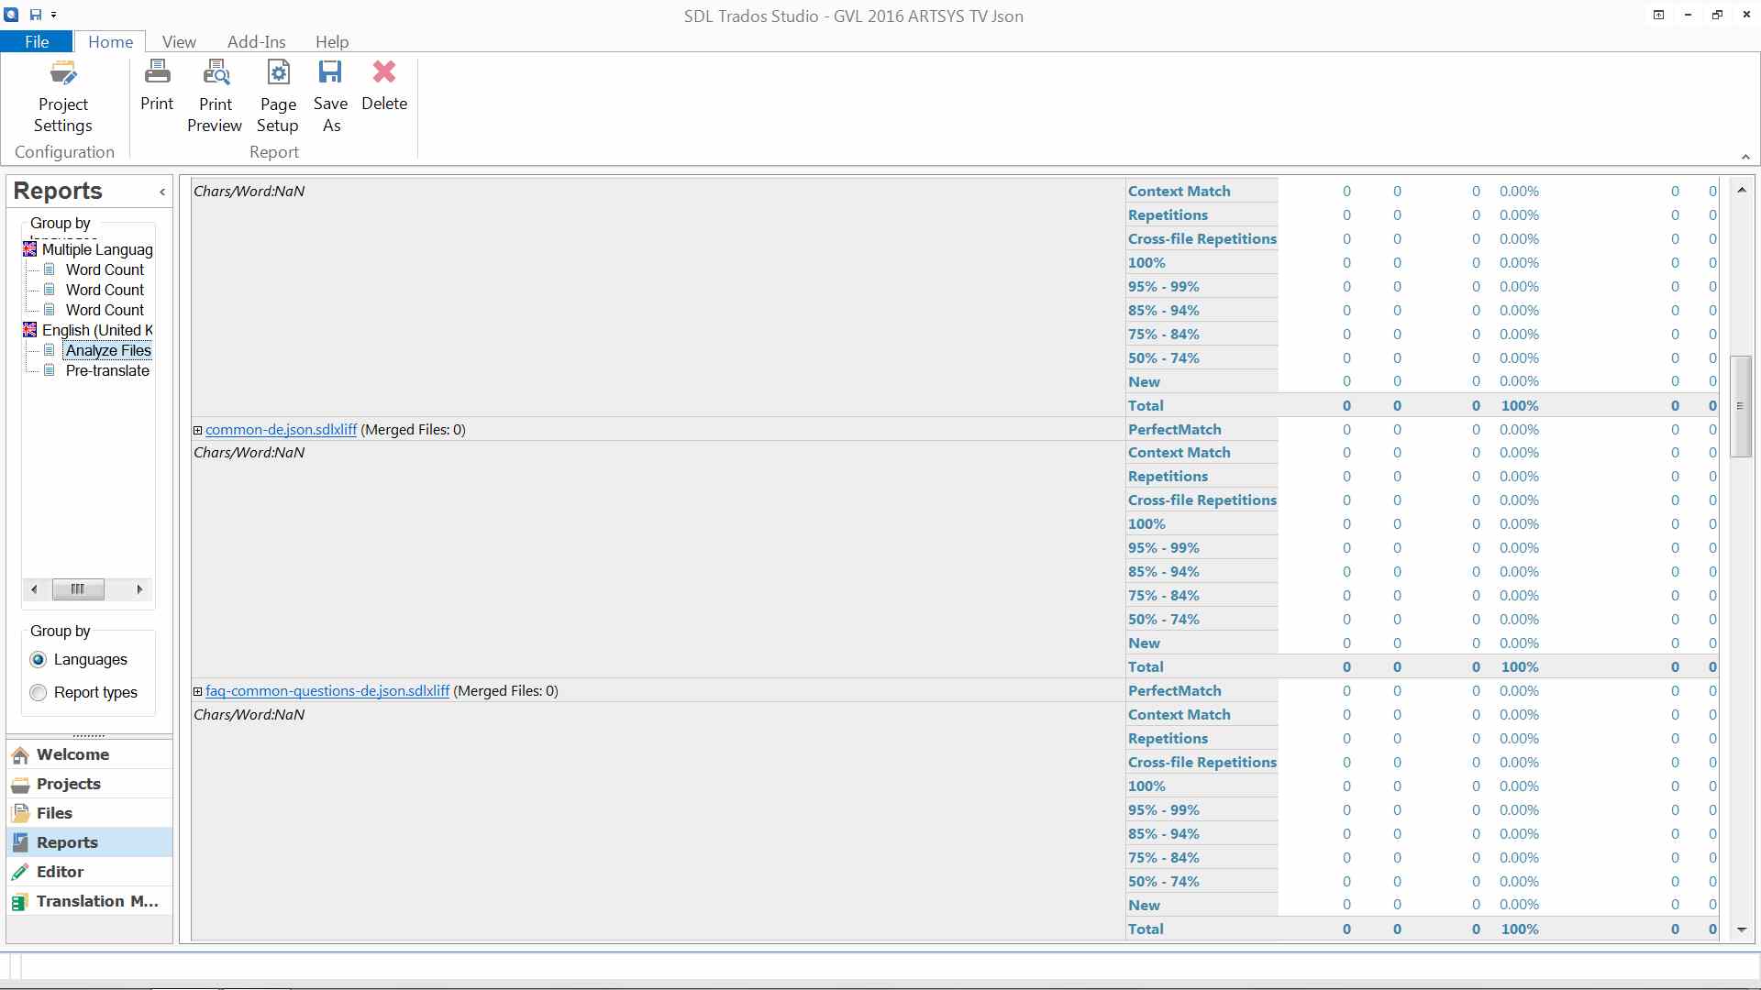The height and width of the screenshot is (990, 1761).
Task: Collapse the Reports navigation pane
Action: point(162,192)
